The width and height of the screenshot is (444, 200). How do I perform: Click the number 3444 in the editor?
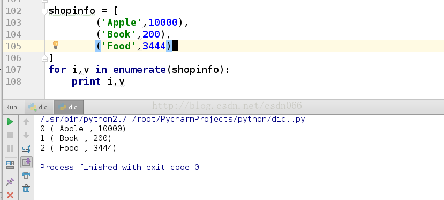pos(154,46)
